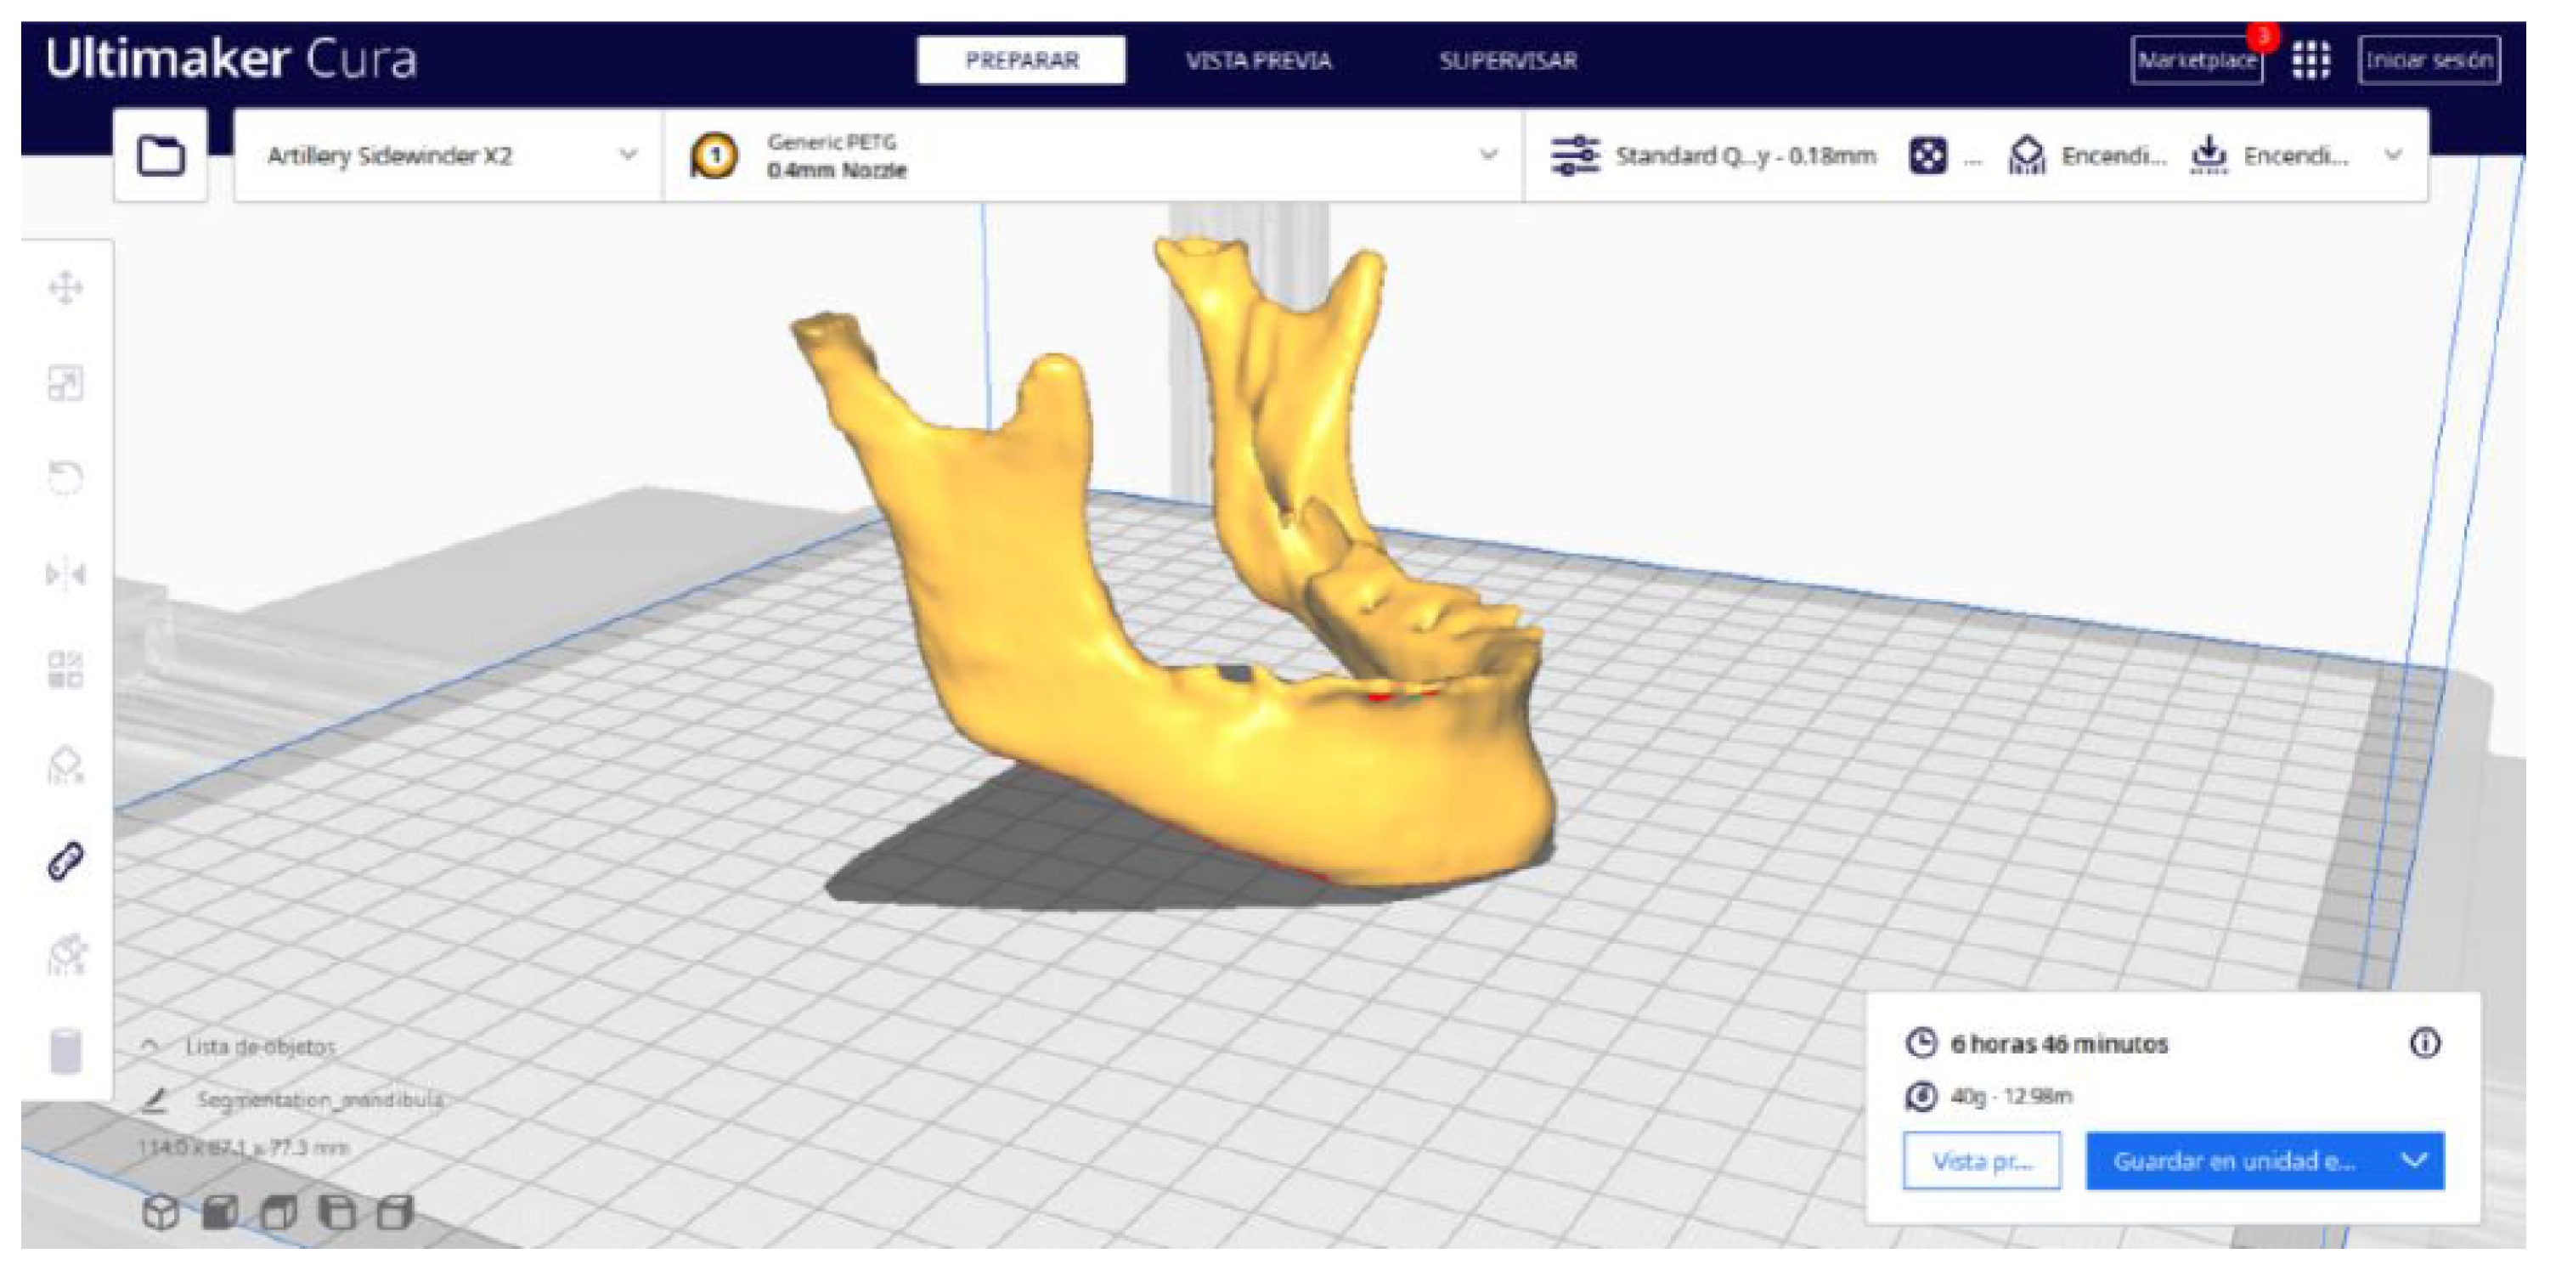
Task: Switch to the right side view cube
Action: point(395,1211)
